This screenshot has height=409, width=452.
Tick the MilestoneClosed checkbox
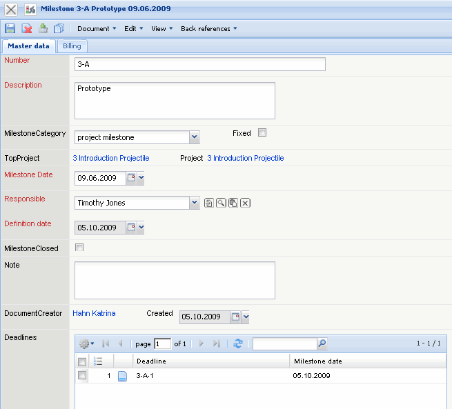pyautogui.click(x=79, y=248)
